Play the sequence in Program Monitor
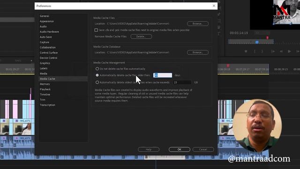Image resolution: width=300 pixels, height=169 pixels. [x=289, y=51]
